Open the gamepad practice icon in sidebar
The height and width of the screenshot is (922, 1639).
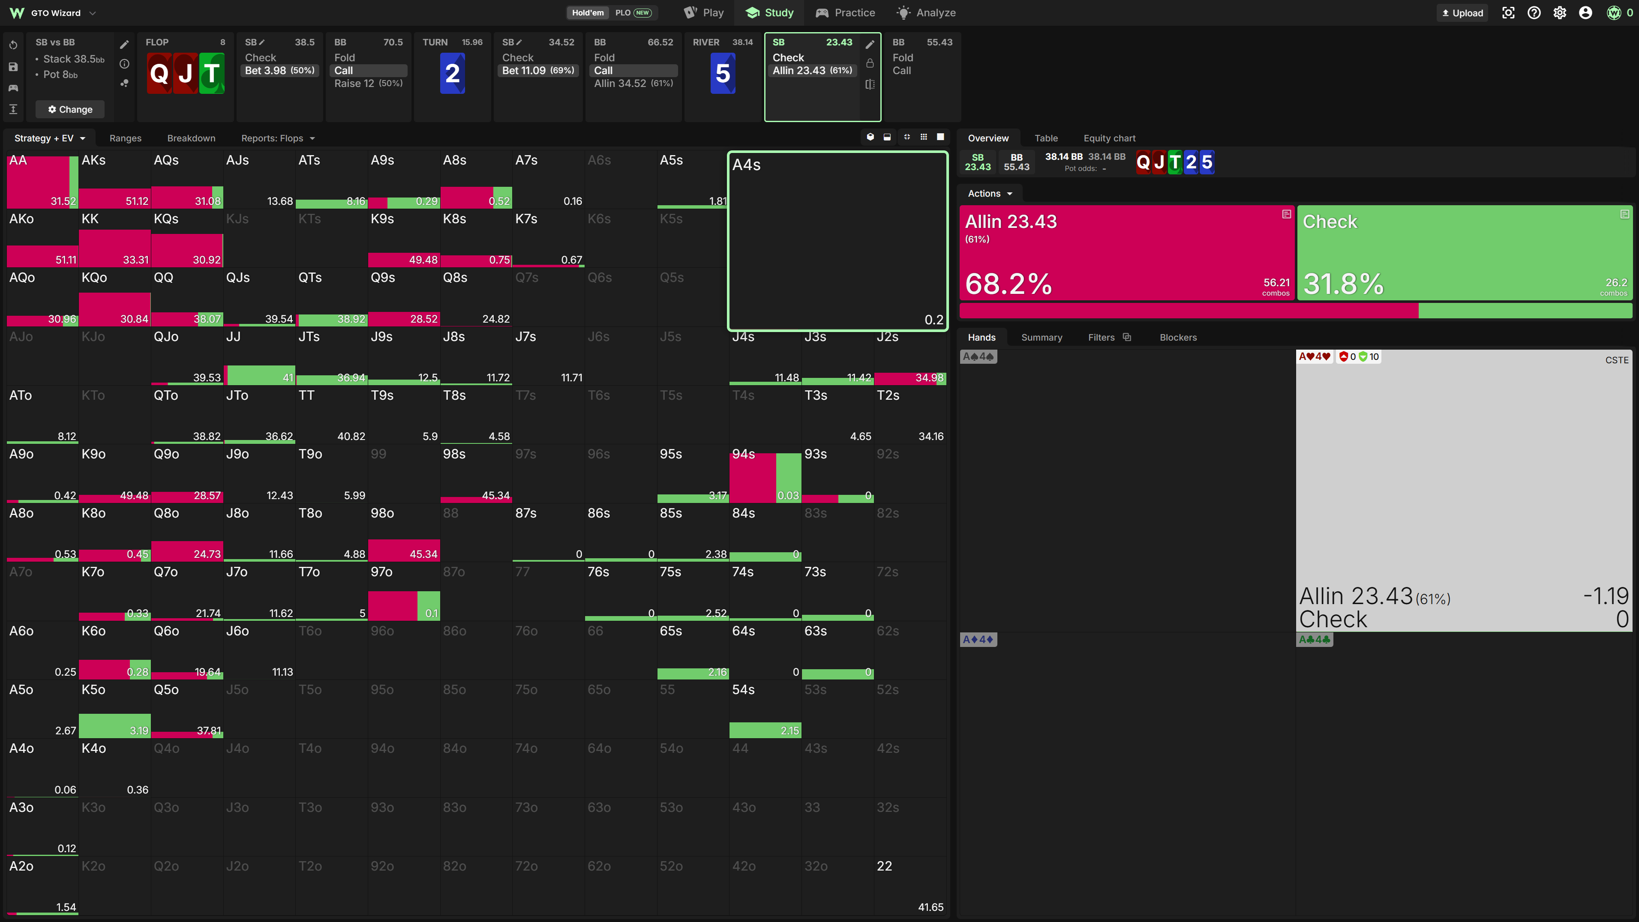coord(13,88)
